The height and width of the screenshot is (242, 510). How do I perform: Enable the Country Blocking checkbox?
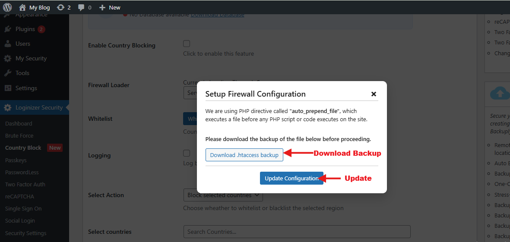pyautogui.click(x=187, y=44)
